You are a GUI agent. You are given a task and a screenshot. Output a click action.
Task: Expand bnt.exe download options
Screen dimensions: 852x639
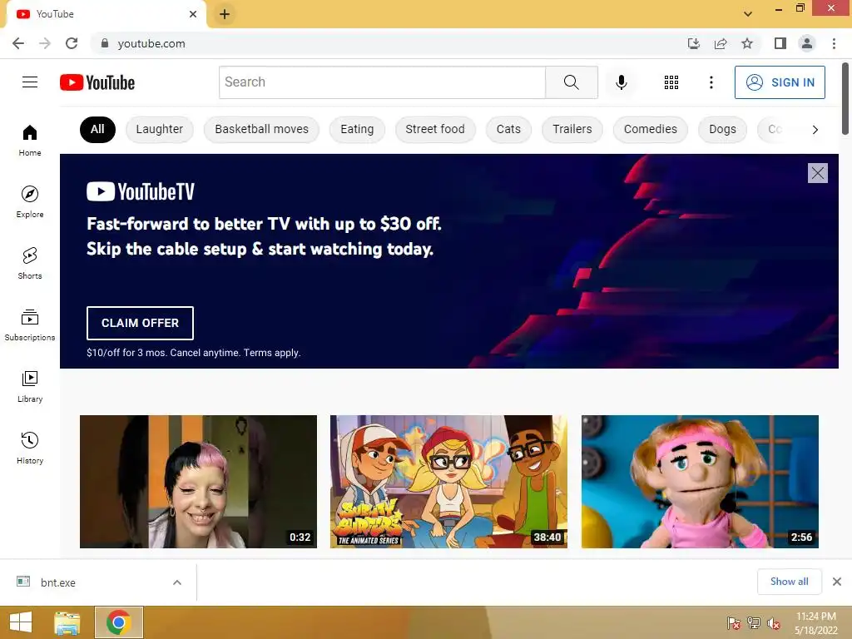[177, 582]
